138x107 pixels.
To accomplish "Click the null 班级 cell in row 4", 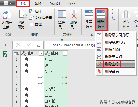I will (32, 77).
